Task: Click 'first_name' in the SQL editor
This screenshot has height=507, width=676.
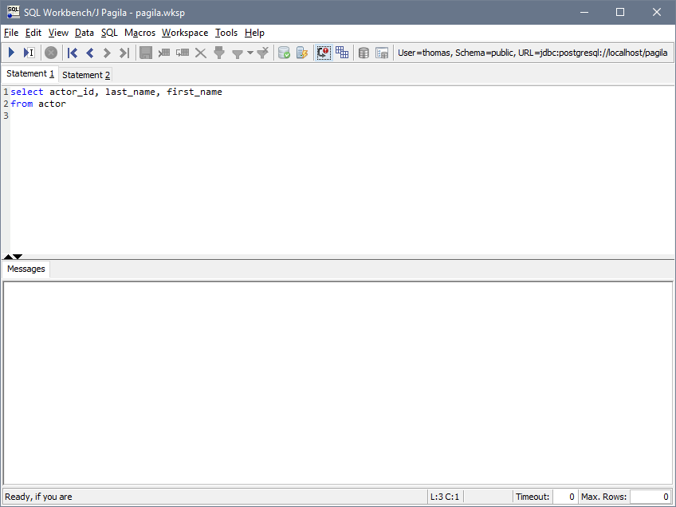Action: [195, 92]
